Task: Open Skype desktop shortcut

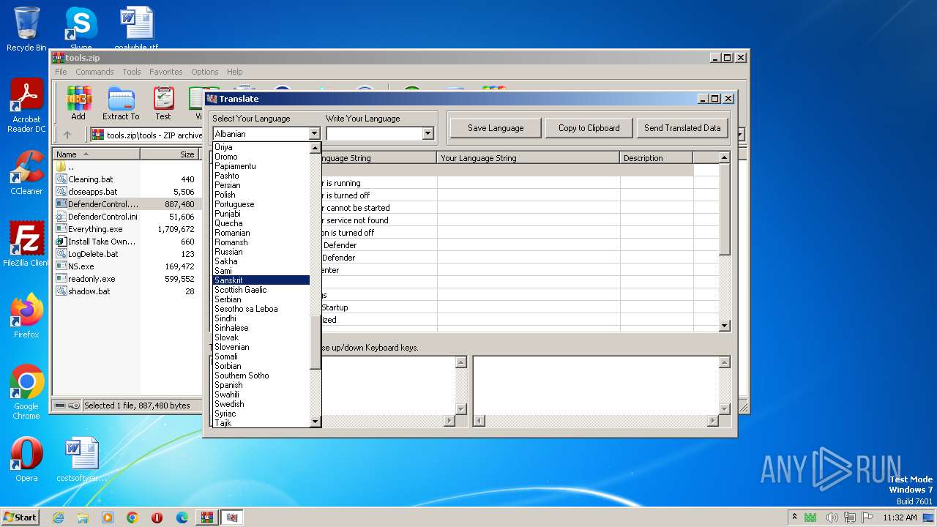Action: [x=81, y=29]
